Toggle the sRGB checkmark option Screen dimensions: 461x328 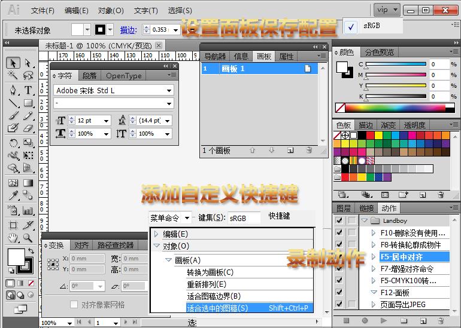(350, 27)
